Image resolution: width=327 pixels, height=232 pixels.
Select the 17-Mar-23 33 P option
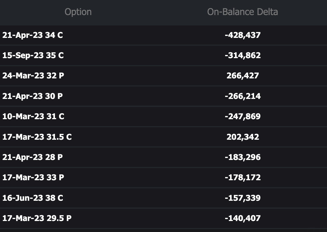[33, 178]
